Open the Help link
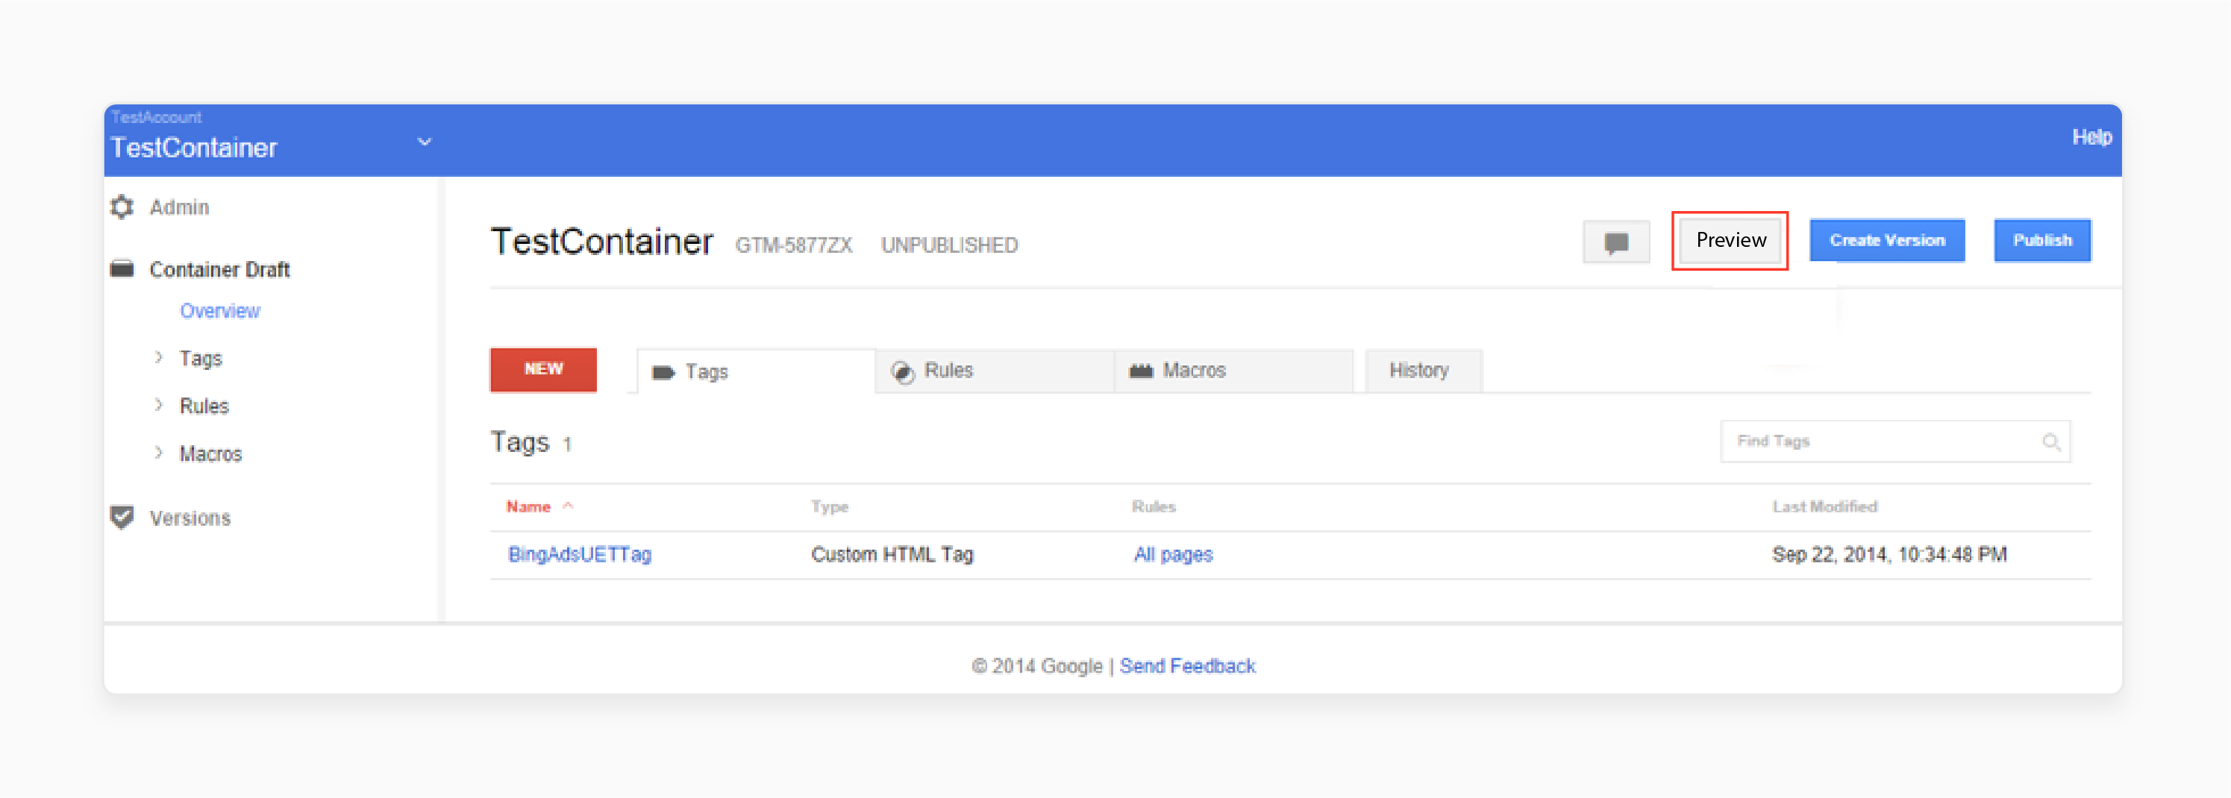This screenshot has width=2231, height=798. coord(2091,136)
